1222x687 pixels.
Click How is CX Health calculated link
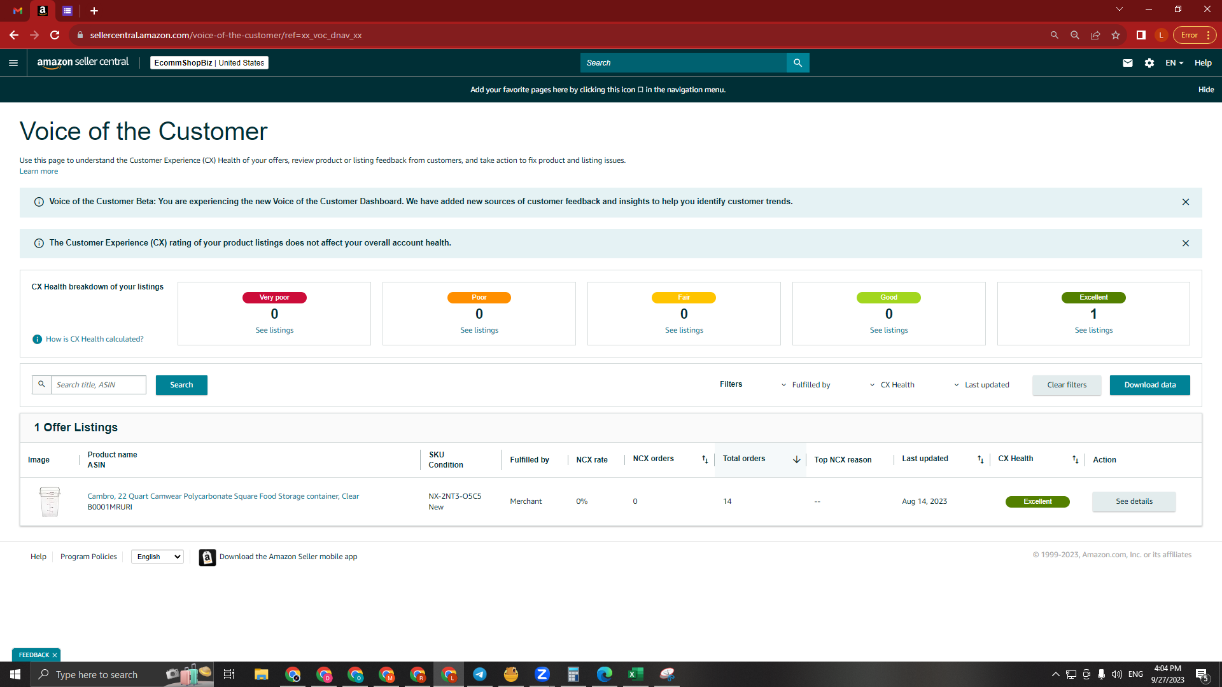click(95, 340)
